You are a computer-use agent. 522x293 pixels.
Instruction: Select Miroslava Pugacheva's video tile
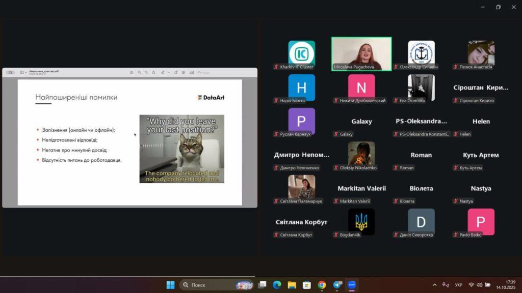coord(361,53)
